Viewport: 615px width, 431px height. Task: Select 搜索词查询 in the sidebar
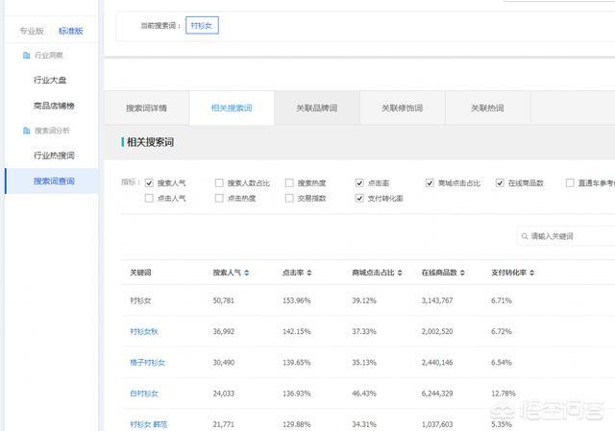tap(52, 181)
